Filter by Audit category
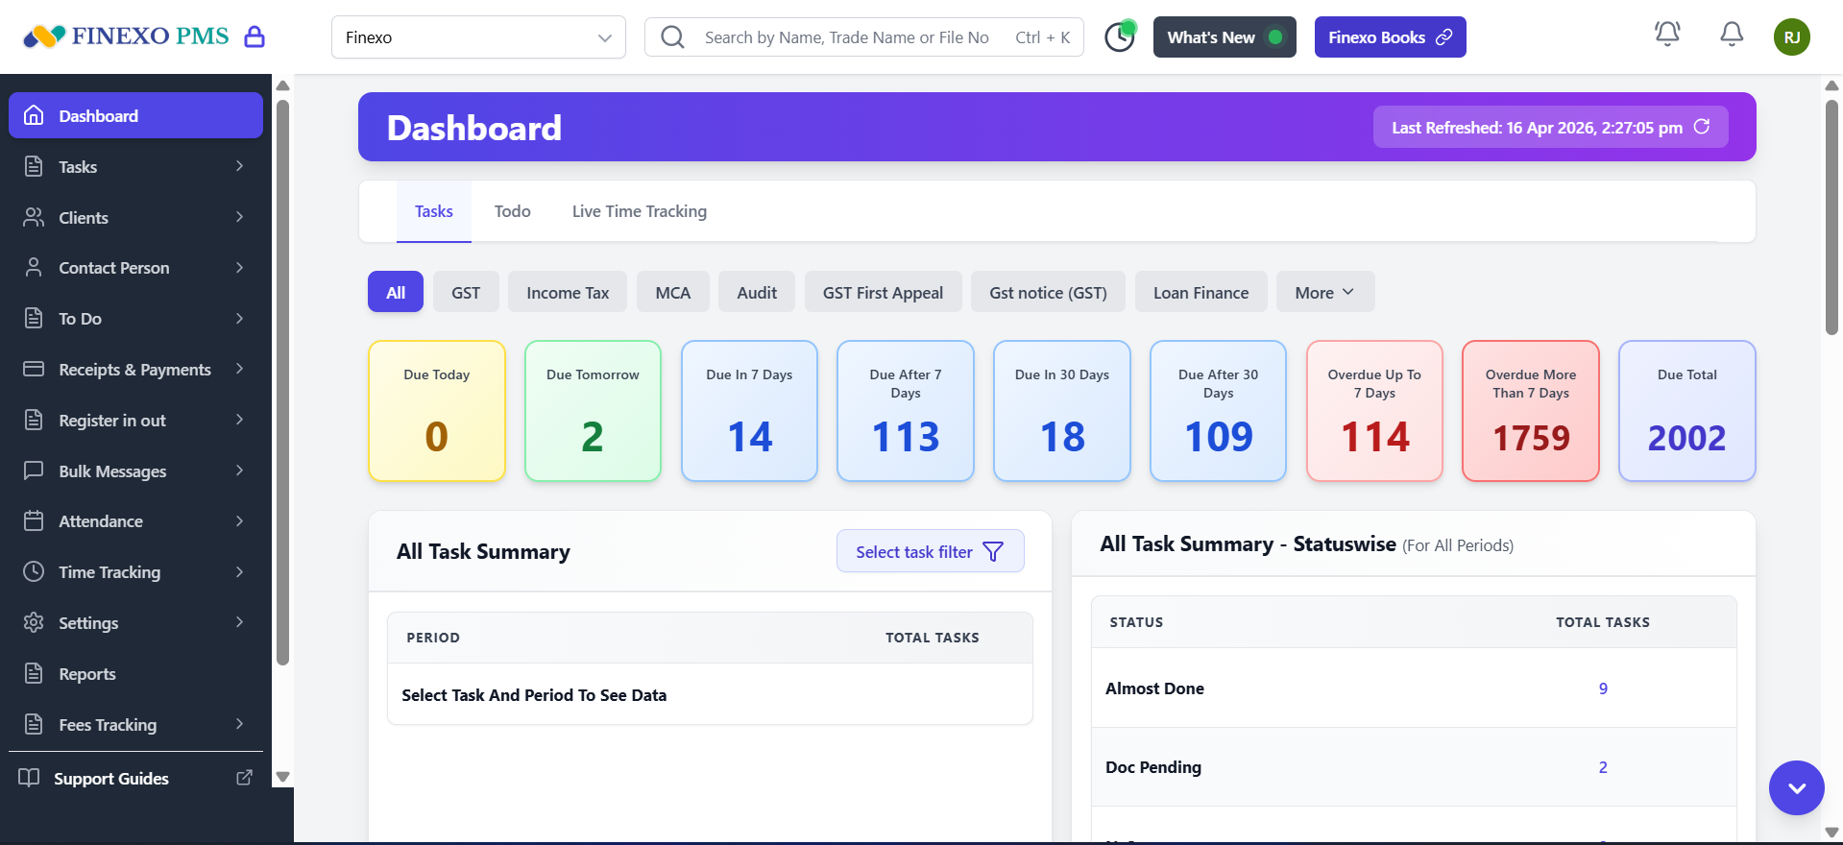 757,292
